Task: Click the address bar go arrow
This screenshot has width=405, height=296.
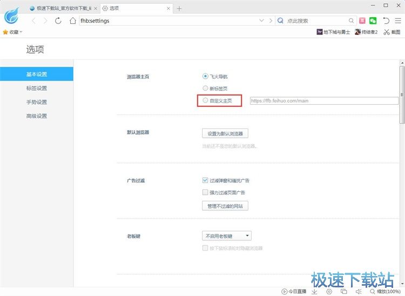Action: 271,21
